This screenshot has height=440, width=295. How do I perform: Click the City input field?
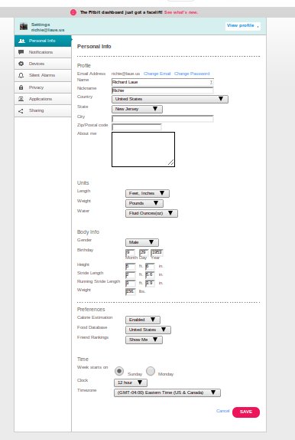tap(163, 119)
